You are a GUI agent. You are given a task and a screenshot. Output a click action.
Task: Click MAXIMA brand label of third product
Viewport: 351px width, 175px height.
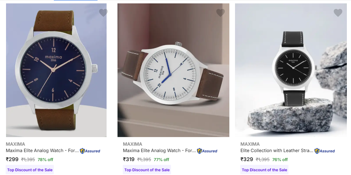click(250, 144)
